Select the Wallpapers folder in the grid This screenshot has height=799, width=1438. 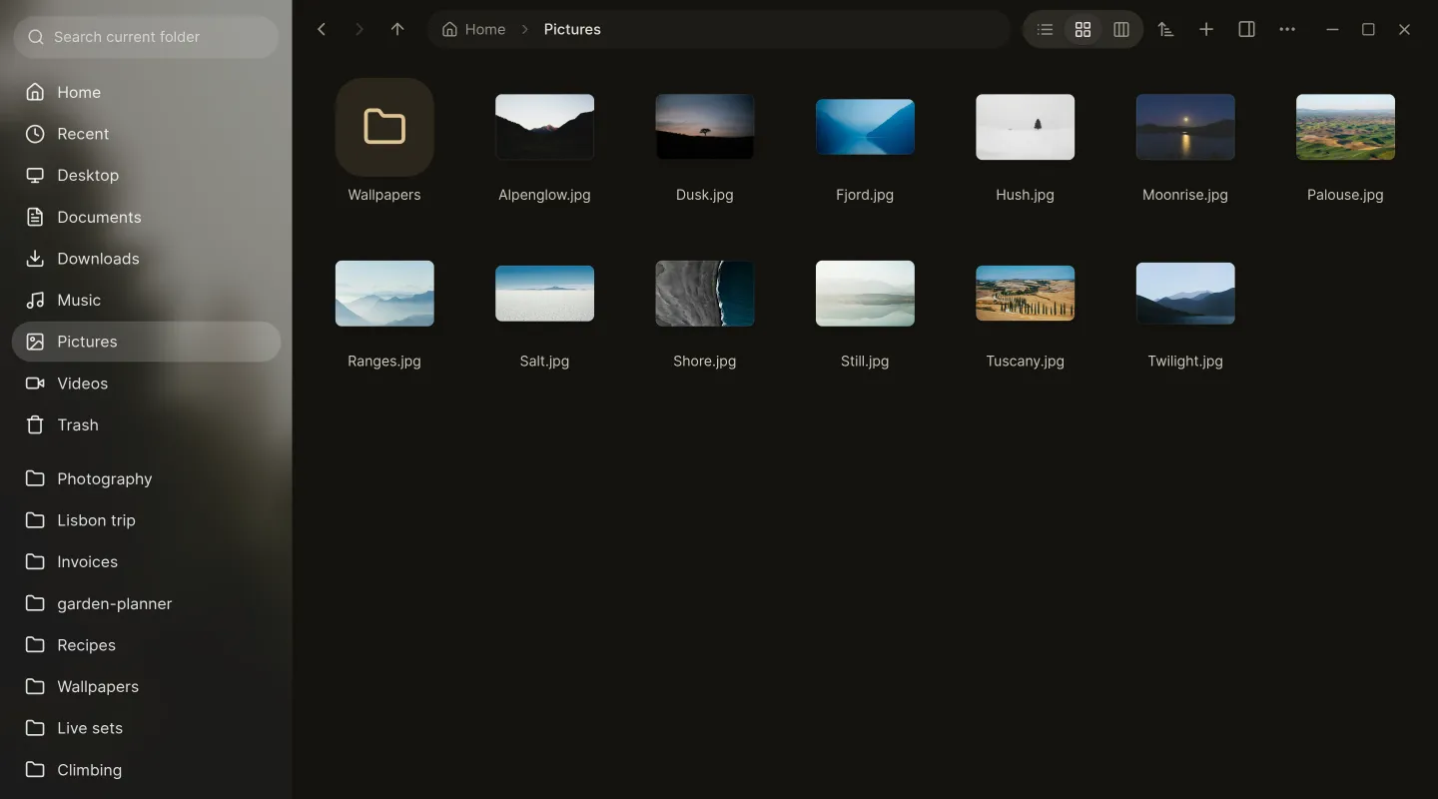pyautogui.click(x=384, y=142)
